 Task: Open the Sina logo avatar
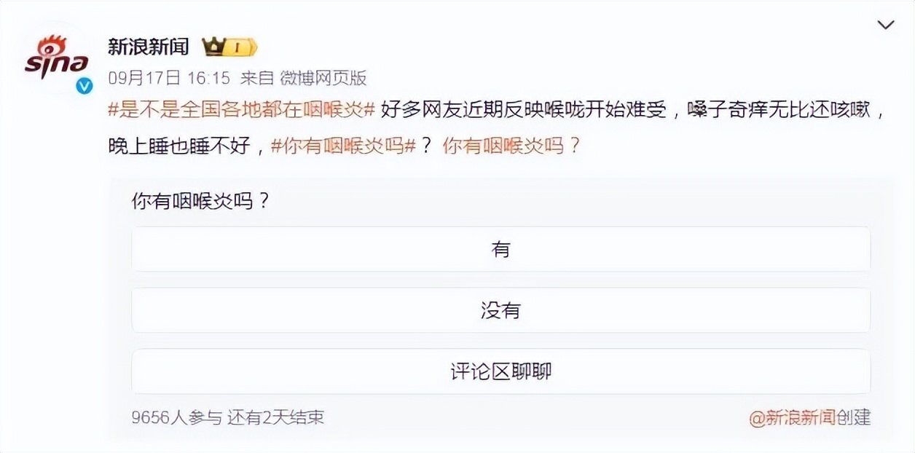tap(56, 60)
